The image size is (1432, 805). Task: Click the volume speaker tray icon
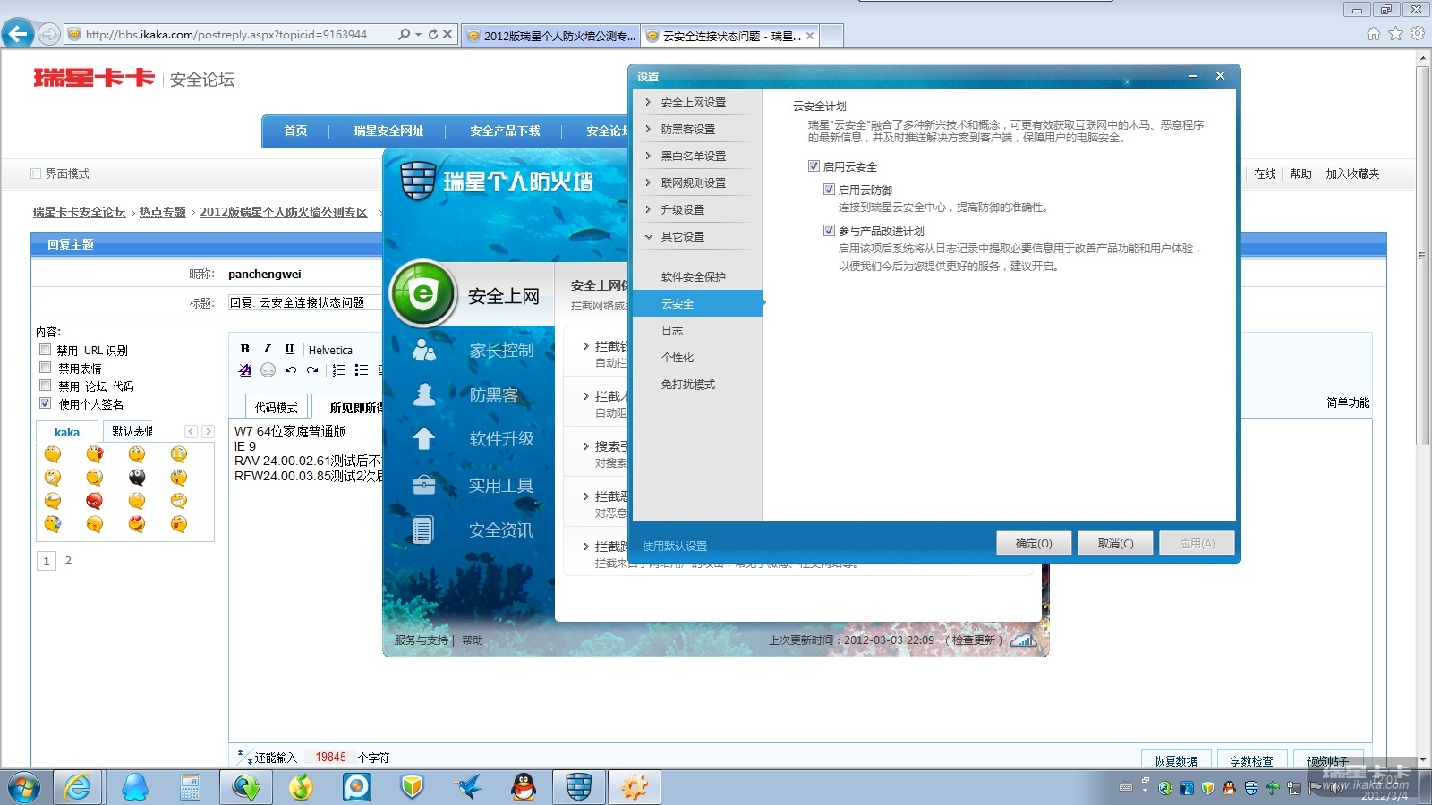point(1334,788)
